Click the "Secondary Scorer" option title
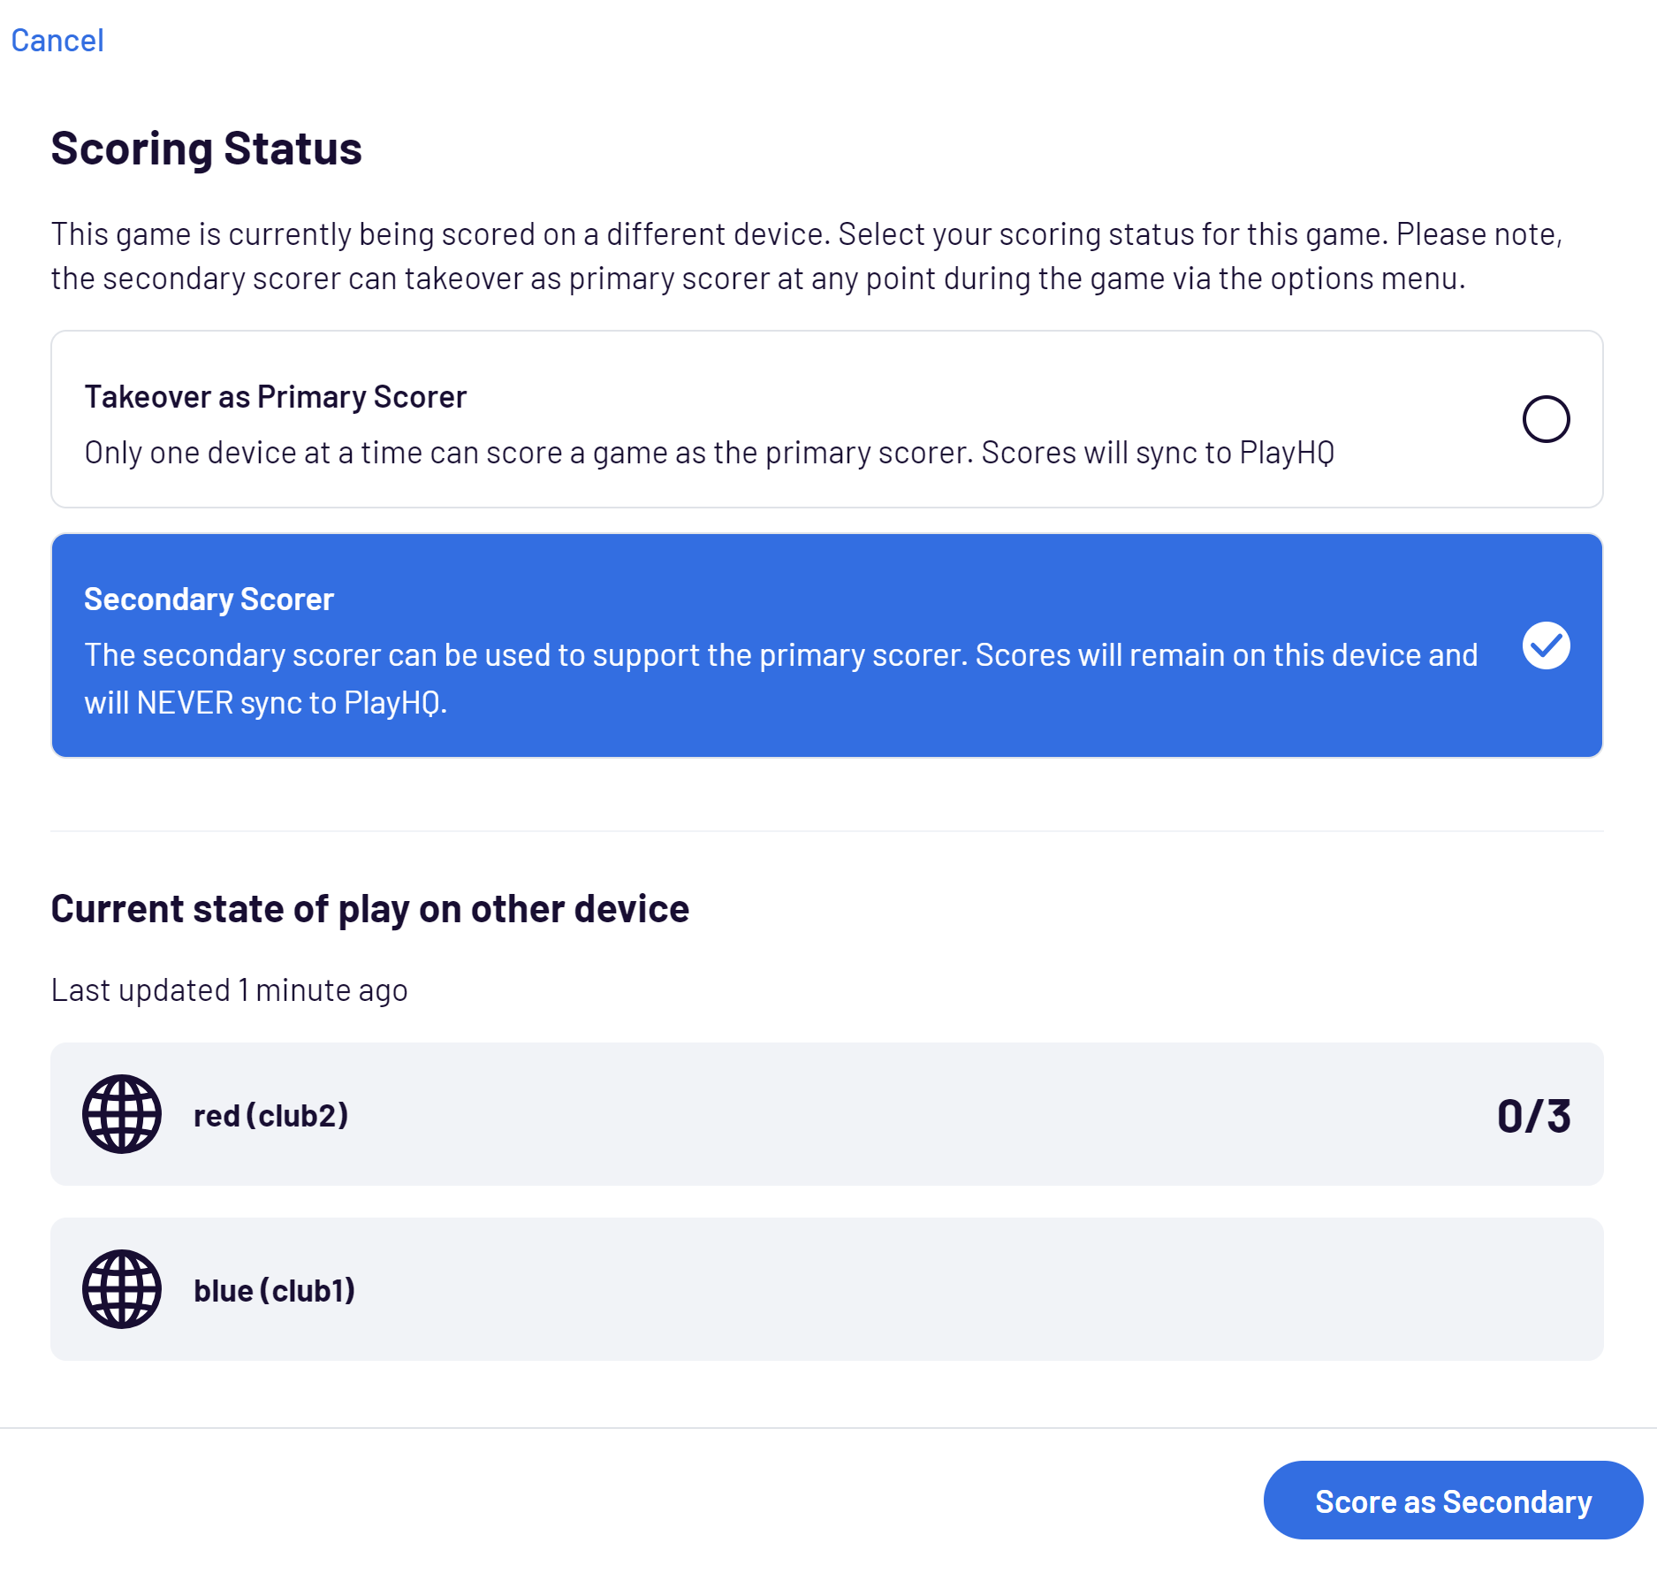Screen dimensions: 1657x1581 click(209, 600)
